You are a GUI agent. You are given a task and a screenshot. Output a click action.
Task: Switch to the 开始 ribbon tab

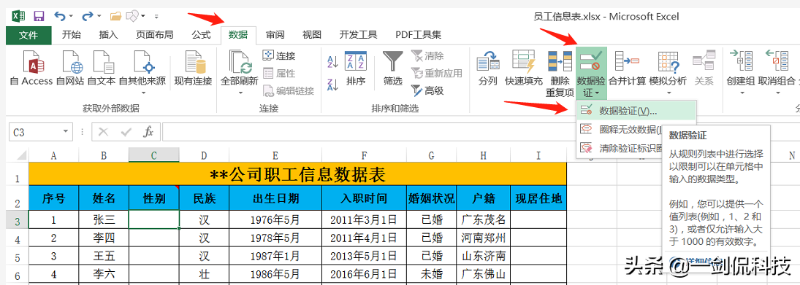pos(72,35)
